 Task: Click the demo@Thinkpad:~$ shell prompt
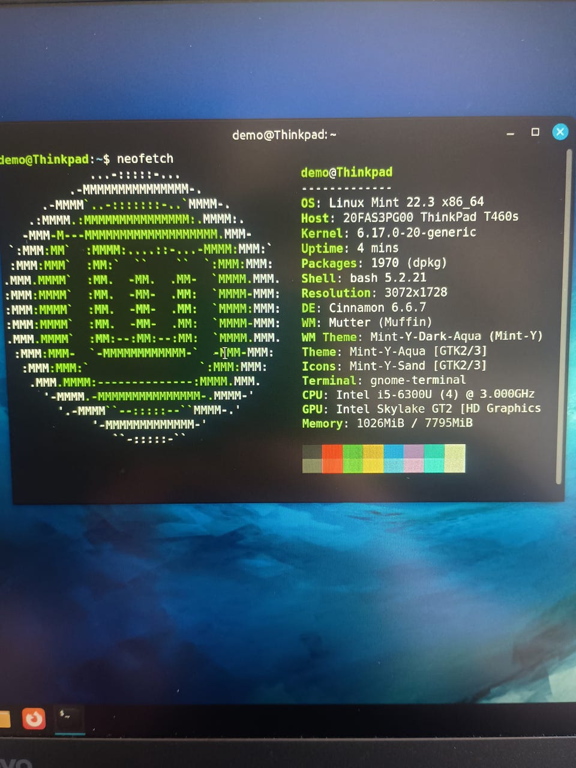[x=55, y=160]
